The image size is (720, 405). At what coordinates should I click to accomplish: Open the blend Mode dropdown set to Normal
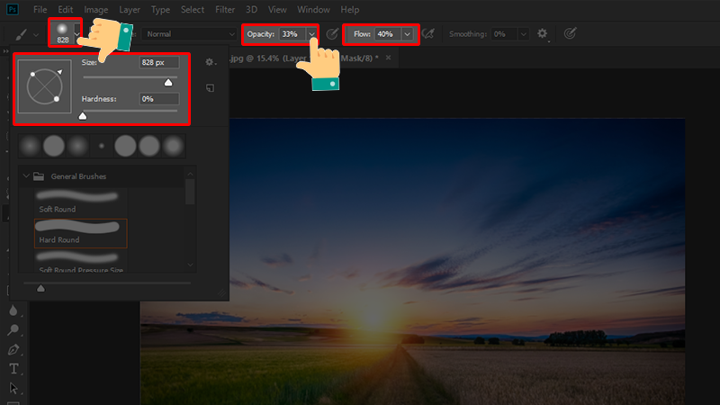pos(189,34)
